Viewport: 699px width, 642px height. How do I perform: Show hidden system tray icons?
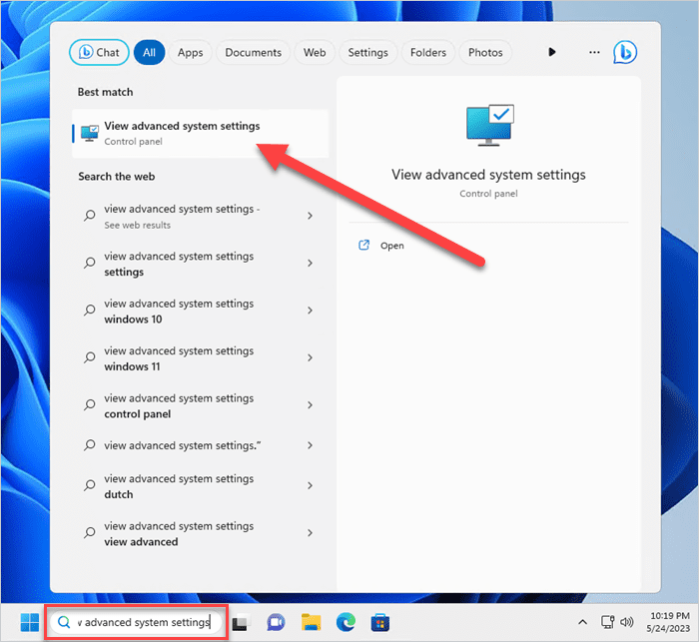pos(582,622)
